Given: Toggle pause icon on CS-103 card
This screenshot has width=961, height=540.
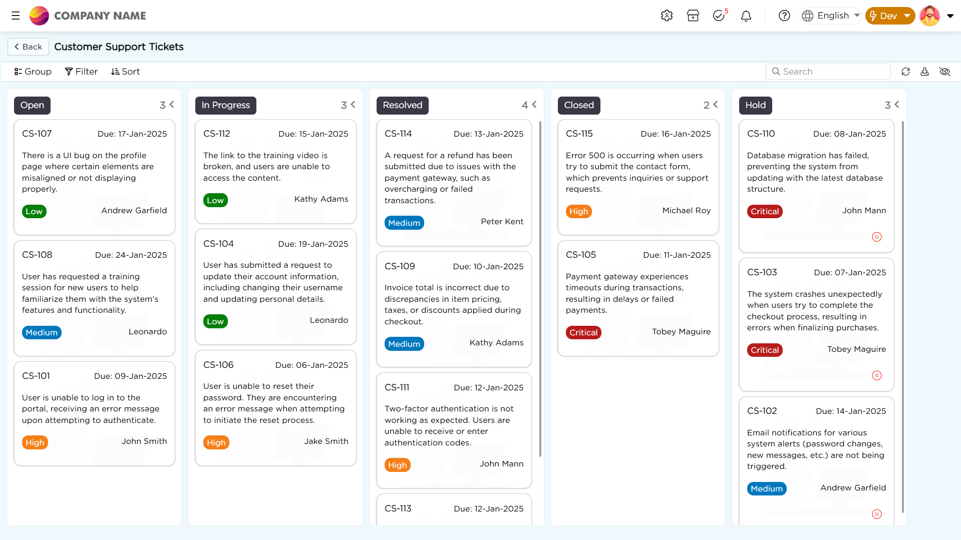Looking at the screenshot, I should tap(876, 375).
